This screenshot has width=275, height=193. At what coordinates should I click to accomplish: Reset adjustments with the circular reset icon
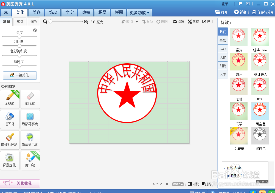click(x=35, y=30)
